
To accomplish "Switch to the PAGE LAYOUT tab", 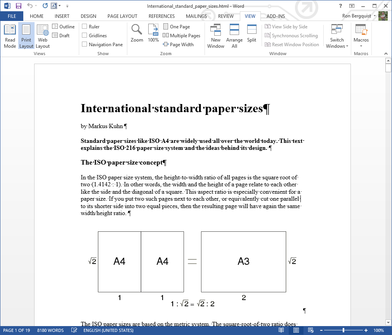I will pyautogui.click(x=122, y=16).
